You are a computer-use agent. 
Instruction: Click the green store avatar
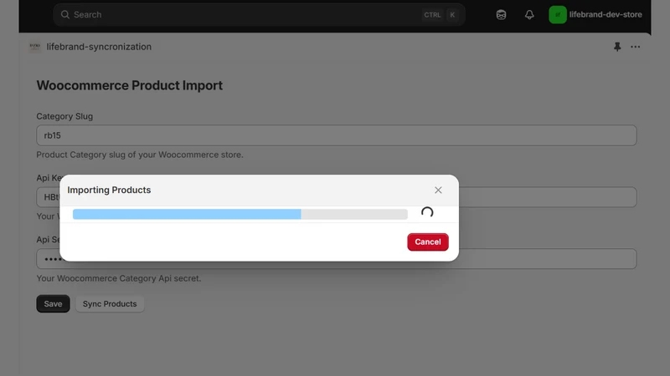(x=558, y=14)
